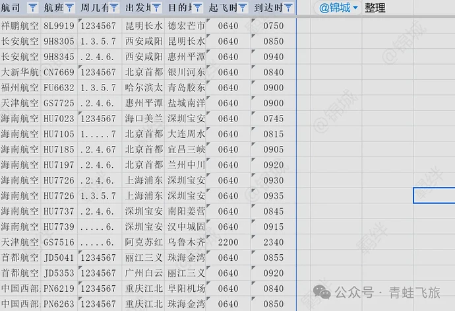
Task: Select flight cell GS7725
Action: [59, 103]
